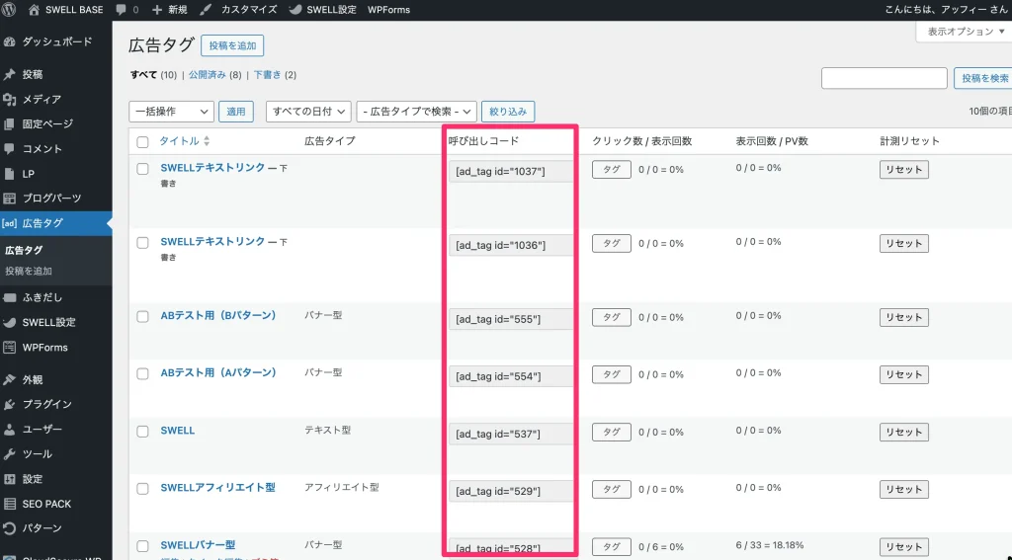Select the shortcode field [ad_tag id="554"]
This screenshot has height=560, width=1012.
tap(511, 376)
